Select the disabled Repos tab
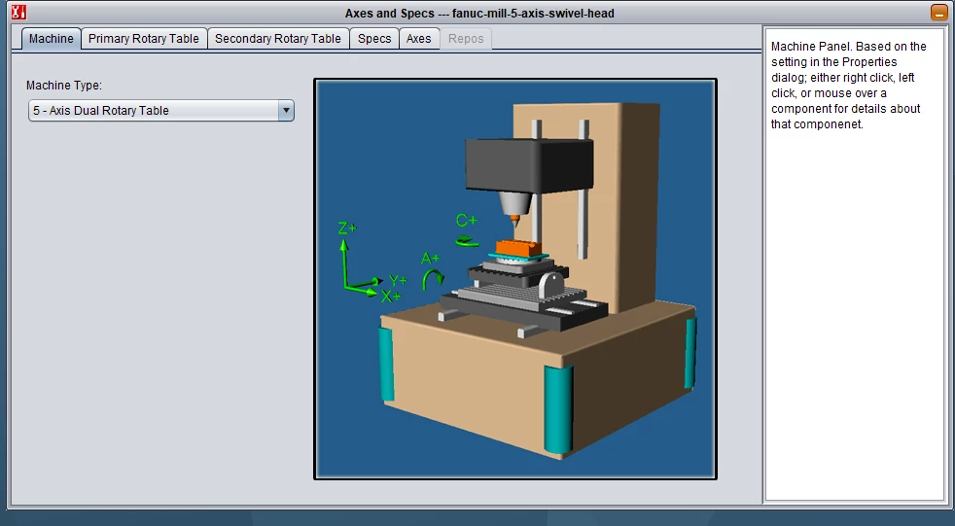This screenshot has height=526, width=955. pyautogui.click(x=465, y=38)
